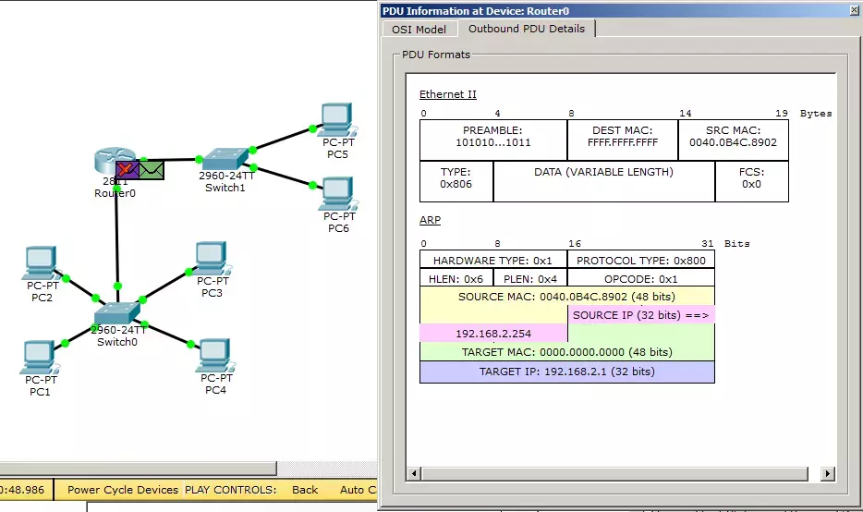Click the left arrow of PDU horizontal scrollbar
The height and width of the screenshot is (512, 863).
point(414,473)
